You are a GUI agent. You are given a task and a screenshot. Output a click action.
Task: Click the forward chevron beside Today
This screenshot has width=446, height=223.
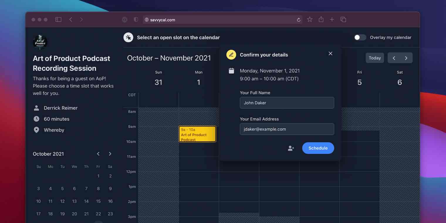tap(406, 58)
